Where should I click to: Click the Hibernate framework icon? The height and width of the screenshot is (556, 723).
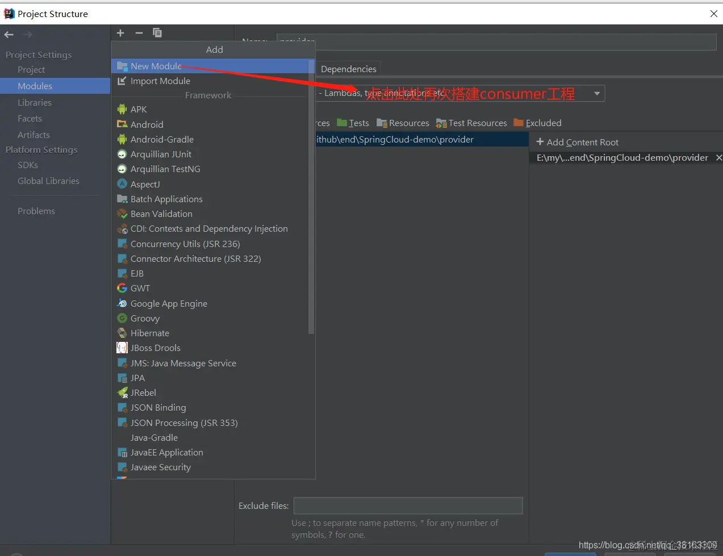coord(122,333)
